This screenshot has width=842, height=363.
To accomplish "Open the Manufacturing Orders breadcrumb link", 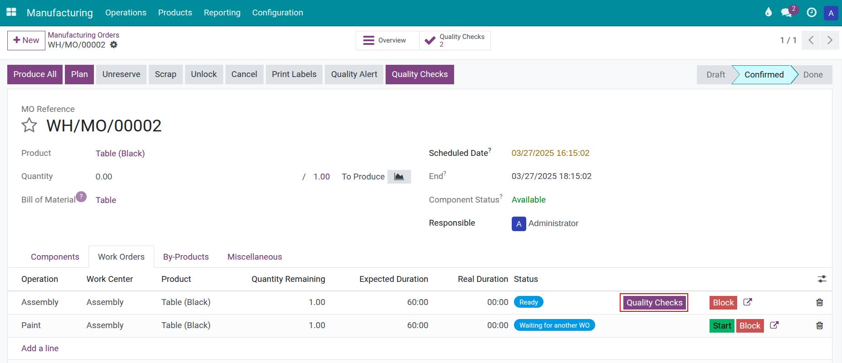I will (83, 35).
